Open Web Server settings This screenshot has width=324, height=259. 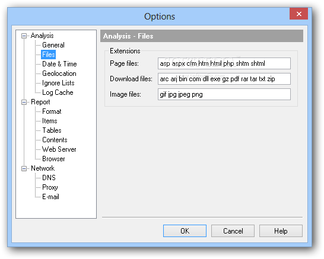pyautogui.click(x=59, y=149)
